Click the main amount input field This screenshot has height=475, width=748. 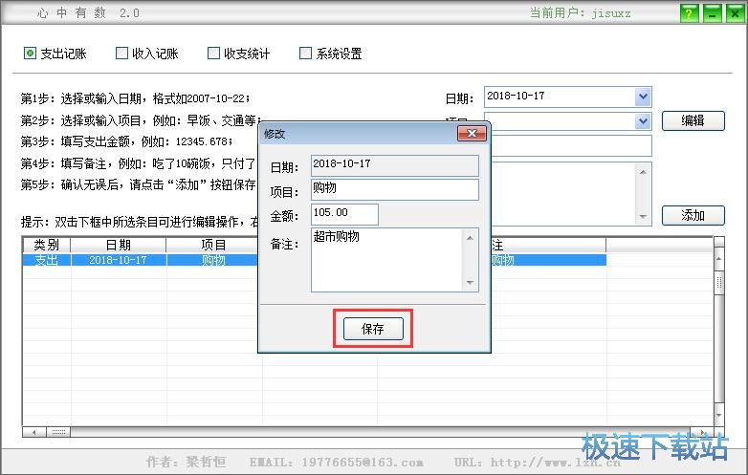tap(571, 145)
